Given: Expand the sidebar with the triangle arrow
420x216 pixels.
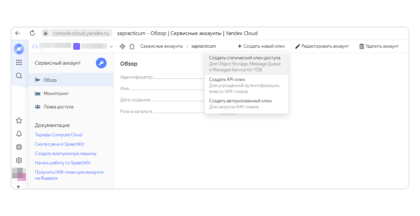Looking at the screenshot, I should pos(19,186).
